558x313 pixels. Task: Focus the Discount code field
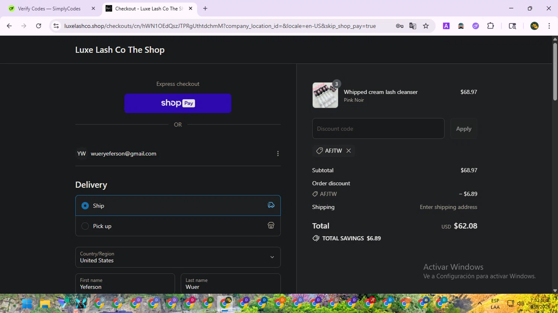click(378, 128)
